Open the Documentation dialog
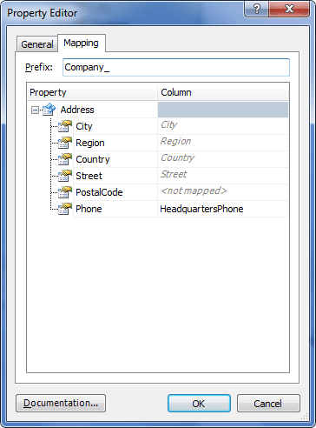The image size is (316, 428). [x=61, y=403]
